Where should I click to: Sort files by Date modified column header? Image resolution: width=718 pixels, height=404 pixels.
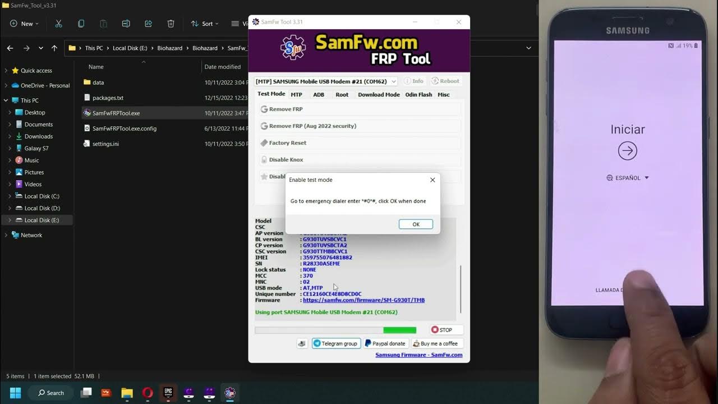[x=223, y=67]
